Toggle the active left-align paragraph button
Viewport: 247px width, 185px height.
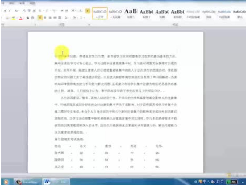40,18
